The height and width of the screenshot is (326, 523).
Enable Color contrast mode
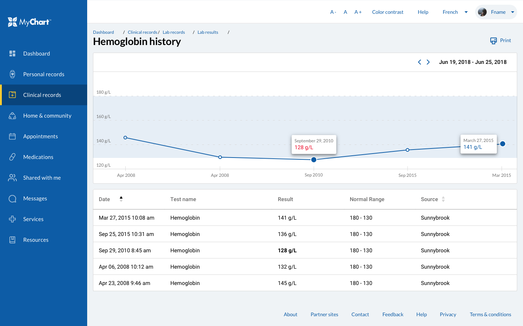388,12
